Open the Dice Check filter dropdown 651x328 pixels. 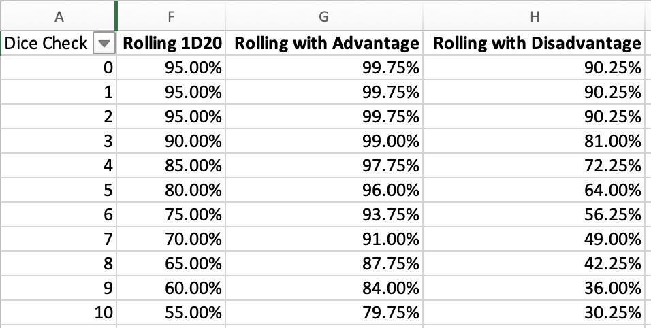click(104, 44)
